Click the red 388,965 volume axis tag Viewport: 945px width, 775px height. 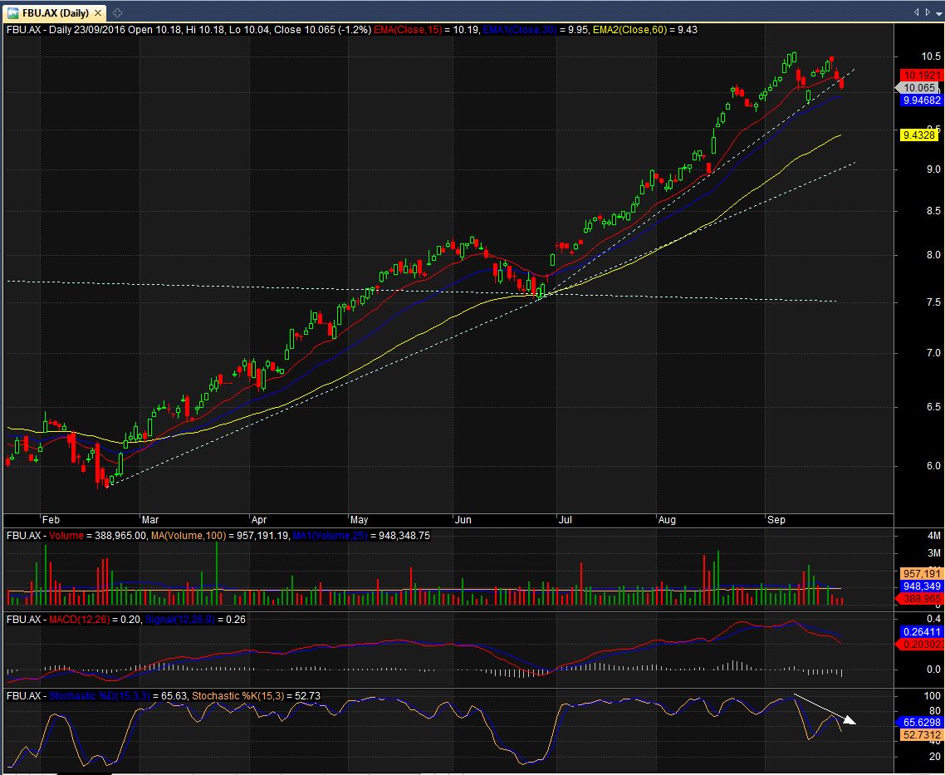[x=919, y=599]
